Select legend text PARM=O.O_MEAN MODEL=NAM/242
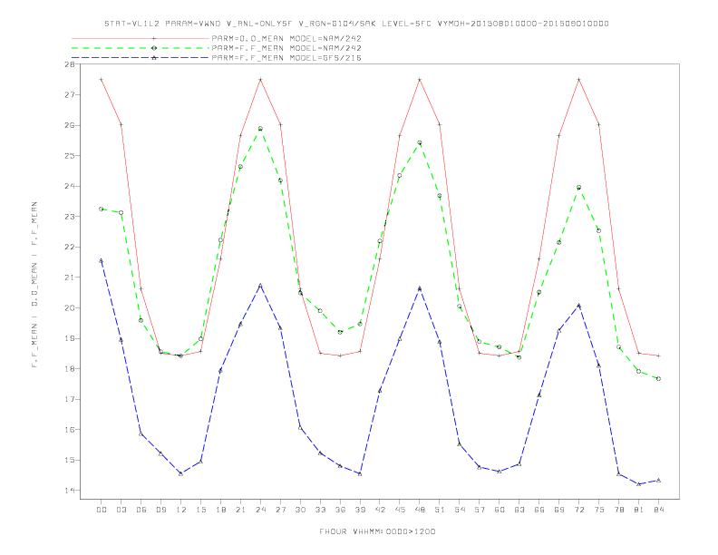Screen dimensions: 718x555 pos(286,38)
